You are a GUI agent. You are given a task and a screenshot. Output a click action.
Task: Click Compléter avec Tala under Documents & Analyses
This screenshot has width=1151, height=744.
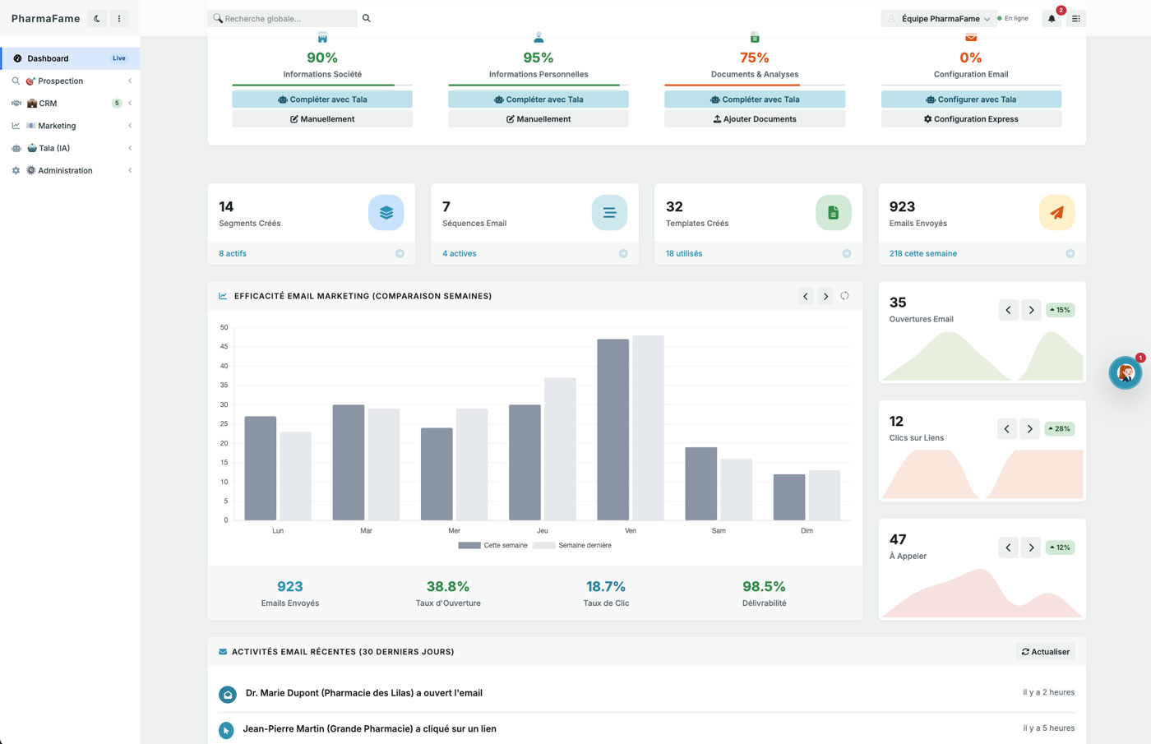point(755,99)
